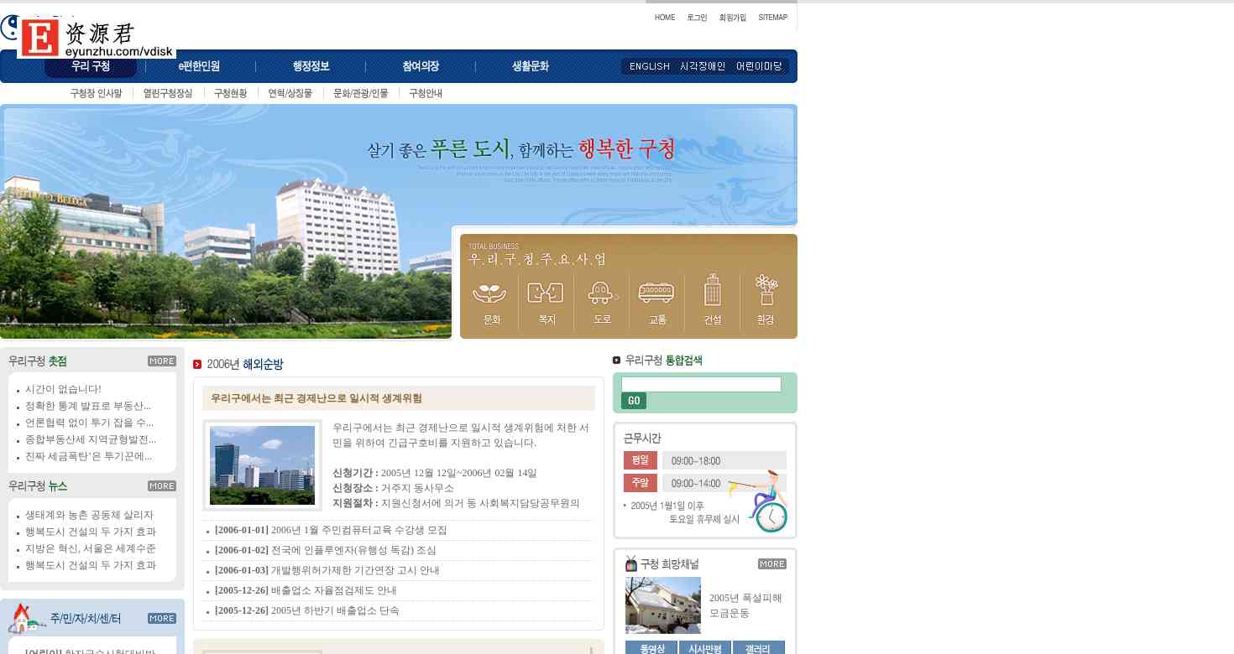Open headline 우리구에서는 최근 경제난으로 일시적 생계위험
Screen dimensions: 1234x654
[x=316, y=398]
